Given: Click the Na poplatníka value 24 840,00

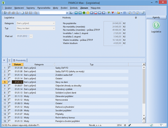Looking at the screenshot, I should pos(117,23).
